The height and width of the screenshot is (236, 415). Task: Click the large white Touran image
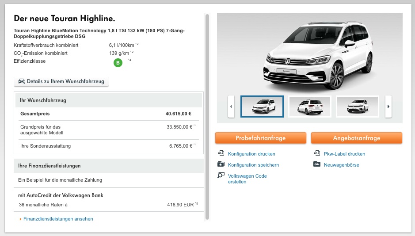[318, 56]
